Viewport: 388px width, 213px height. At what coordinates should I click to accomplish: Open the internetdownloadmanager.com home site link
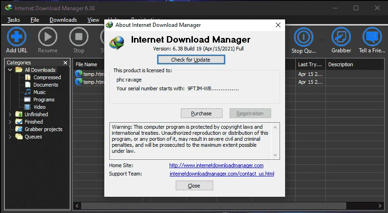click(216, 165)
